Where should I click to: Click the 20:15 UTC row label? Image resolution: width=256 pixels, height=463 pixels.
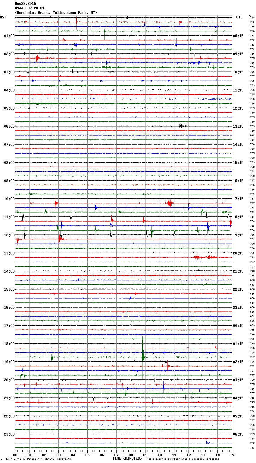tap(238, 253)
